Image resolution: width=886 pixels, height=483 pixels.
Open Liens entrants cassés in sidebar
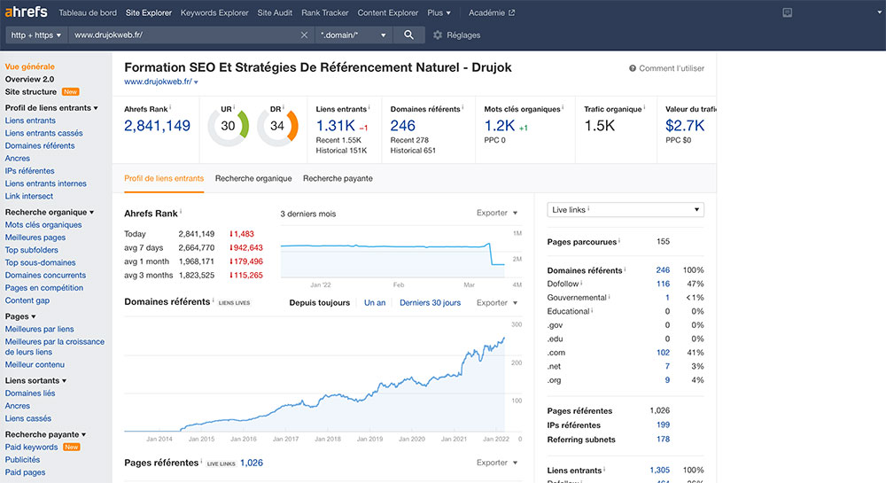[x=44, y=133]
